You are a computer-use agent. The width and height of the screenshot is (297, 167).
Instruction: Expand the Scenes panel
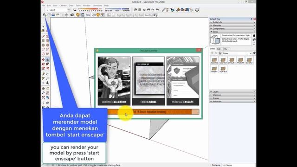(232, 98)
